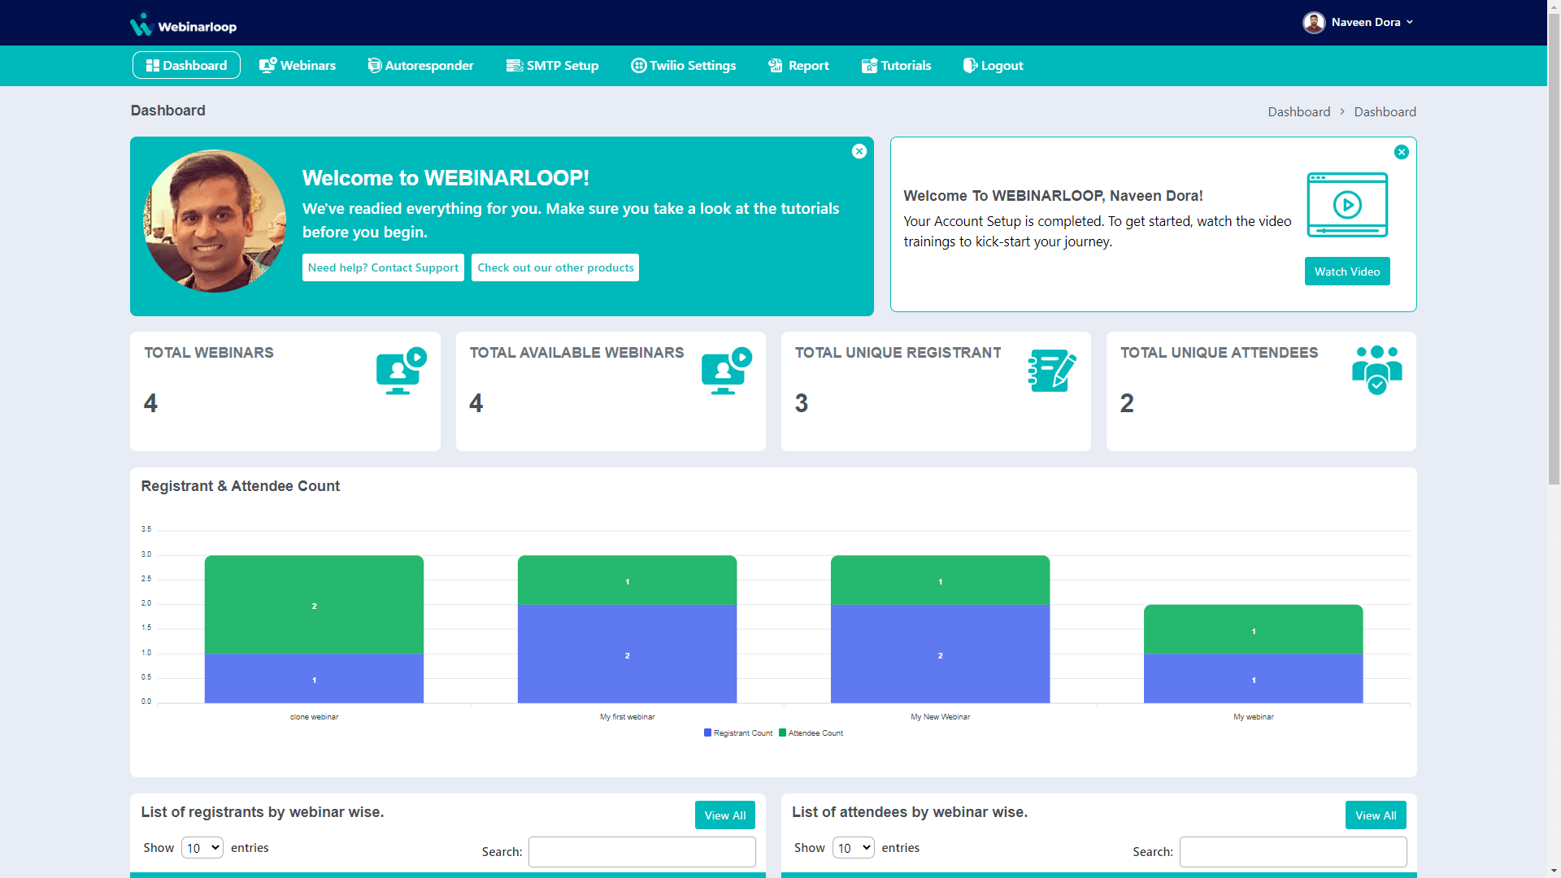
Task: Toggle the Attendee Count legend item
Action: tap(811, 733)
